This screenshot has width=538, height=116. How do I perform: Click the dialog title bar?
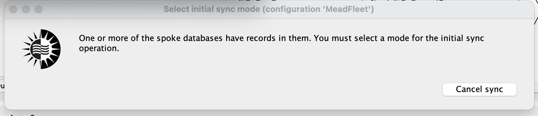269,9
